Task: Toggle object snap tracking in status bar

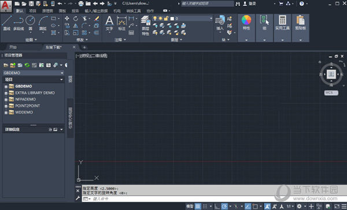Action: 248,206
